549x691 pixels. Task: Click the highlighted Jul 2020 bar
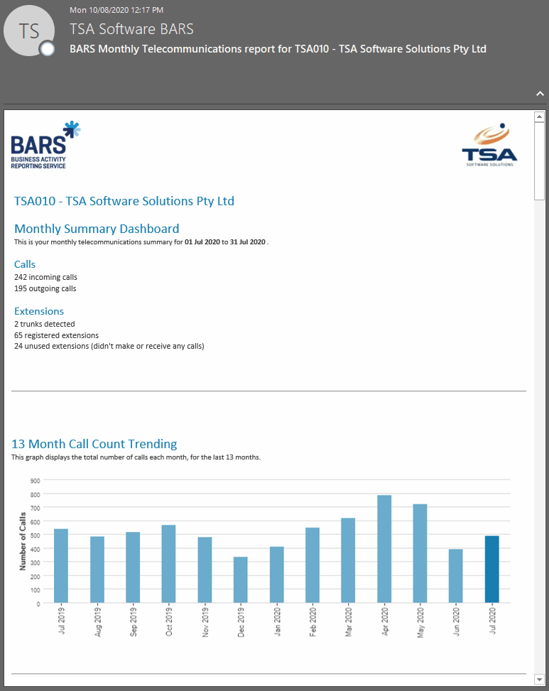pos(492,570)
